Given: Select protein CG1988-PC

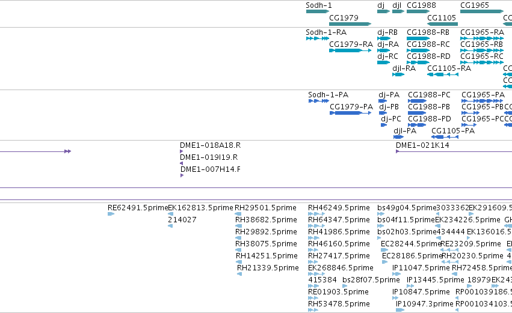Looking at the screenshot, I should tap(417, 101).
